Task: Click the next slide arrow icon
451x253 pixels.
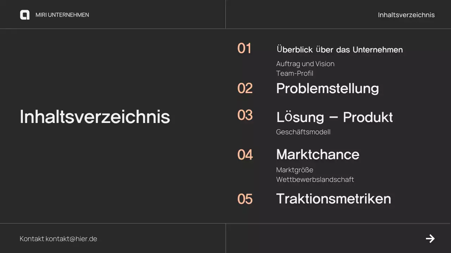Action: coord(430,239)
